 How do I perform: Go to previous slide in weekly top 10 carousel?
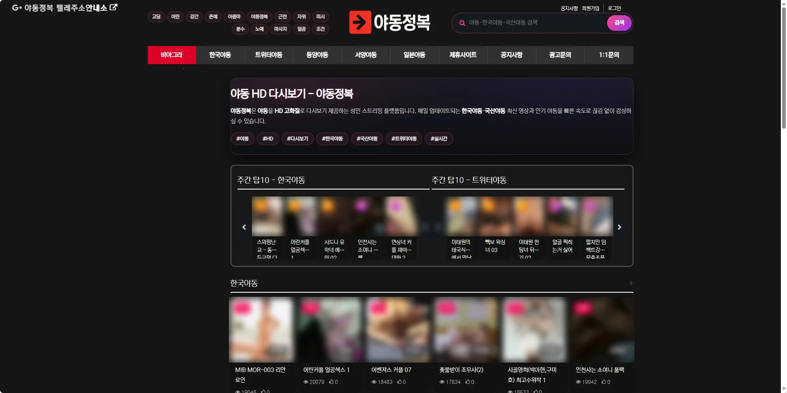[x=244, y=227]
